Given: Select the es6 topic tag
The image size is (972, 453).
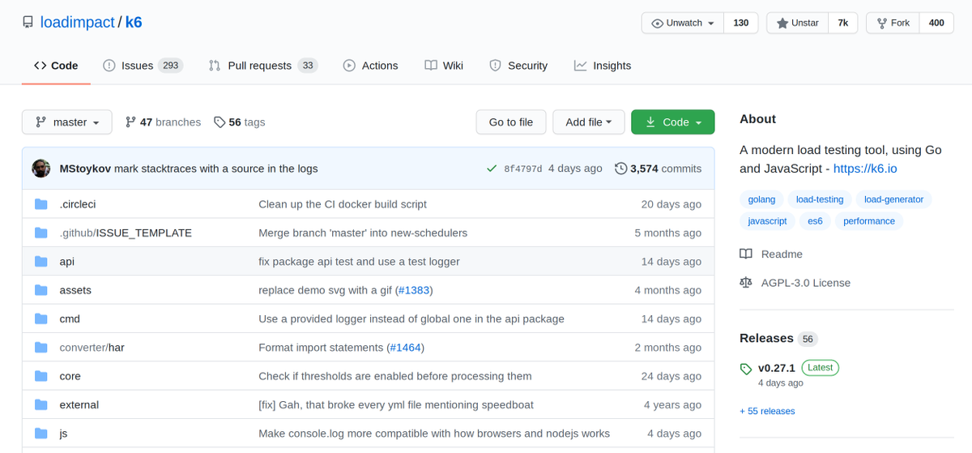Looking at the screenshot, I should coord(815,221).
